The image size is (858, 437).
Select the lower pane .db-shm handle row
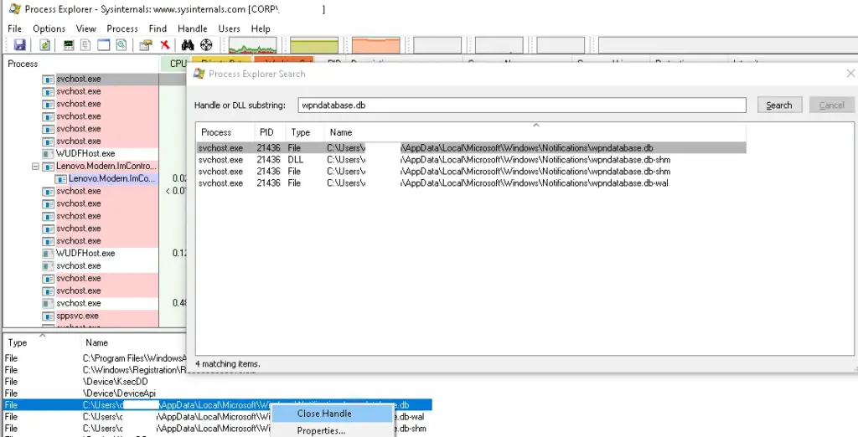217,429
